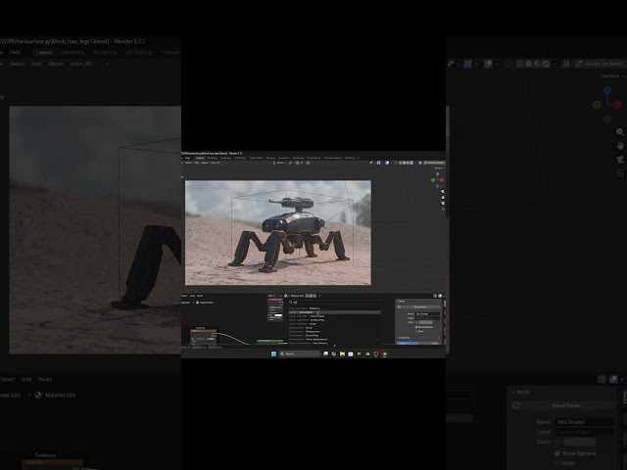The height and width of the screenshot is (470, 627).
Task: Click Layout tab in small center window
Action: coord(200,158)
